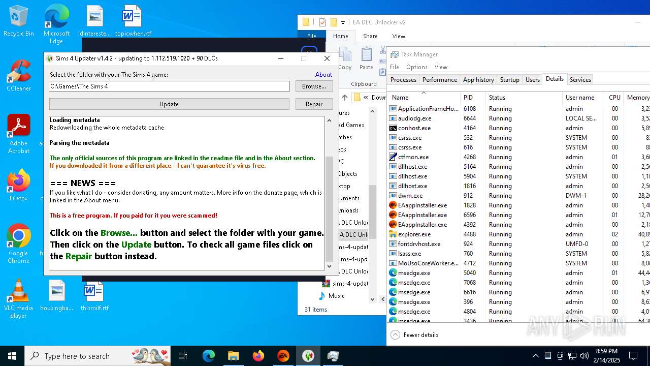Open Google Chrome desktop shortcut
Viewport: 650px width, 366px height.
click(x=18, y=243)
